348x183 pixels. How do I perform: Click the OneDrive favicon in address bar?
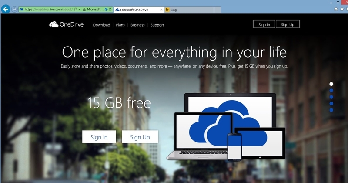[x=21, y=9]
